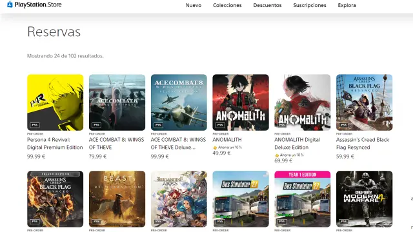
Task: Open Black Flag Resynced Deluxe Edition cover
Action: pos(55,199)
